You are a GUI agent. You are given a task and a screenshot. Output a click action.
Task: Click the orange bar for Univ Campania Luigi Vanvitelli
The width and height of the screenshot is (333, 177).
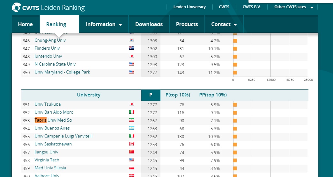click(235, 136)
